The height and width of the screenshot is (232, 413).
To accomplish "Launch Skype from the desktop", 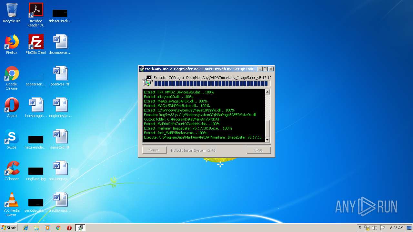I will (x=12, y=140).
